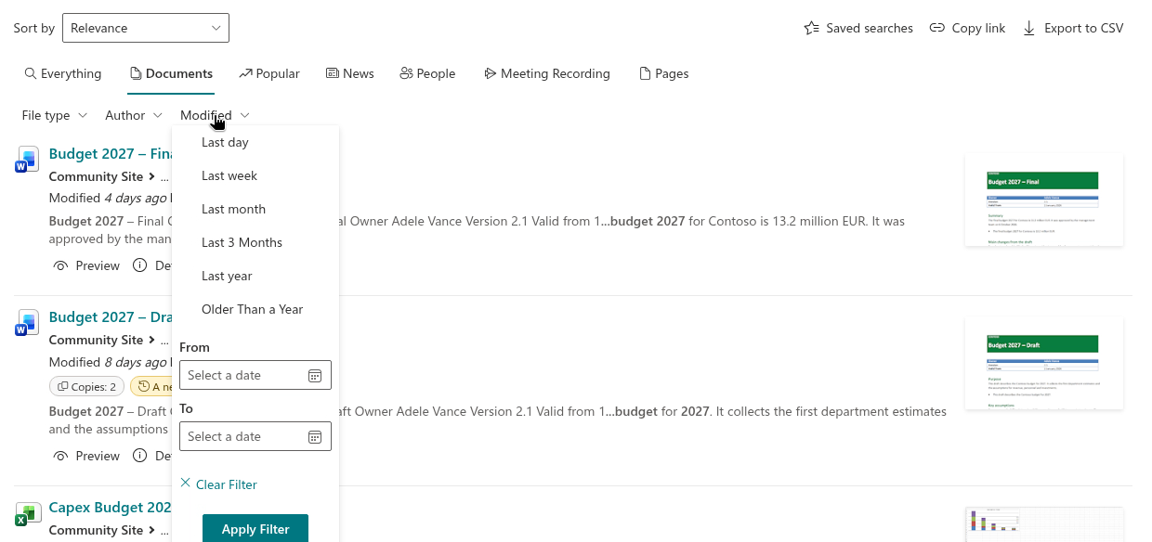The width and height of the screenshot is (1152, 542).
Task: Open the Budget 2027 – Final document title
Action: [111, 154]
